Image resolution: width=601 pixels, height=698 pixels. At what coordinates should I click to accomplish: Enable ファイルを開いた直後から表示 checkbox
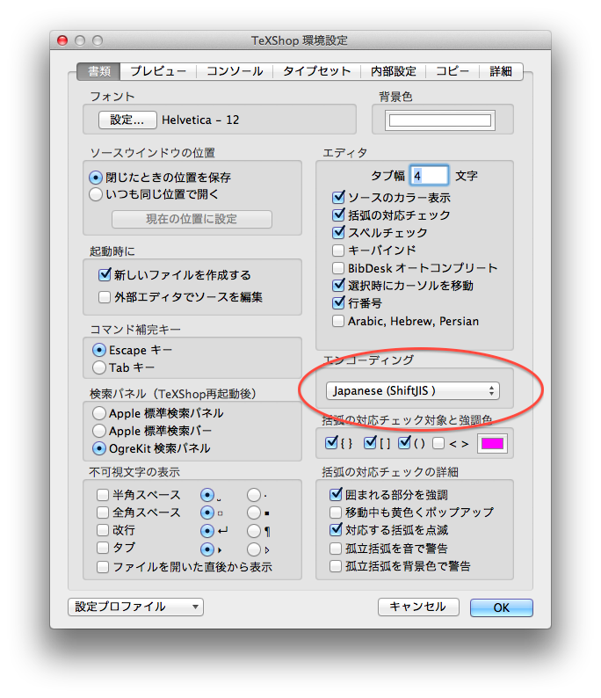(x=103, y=567)
